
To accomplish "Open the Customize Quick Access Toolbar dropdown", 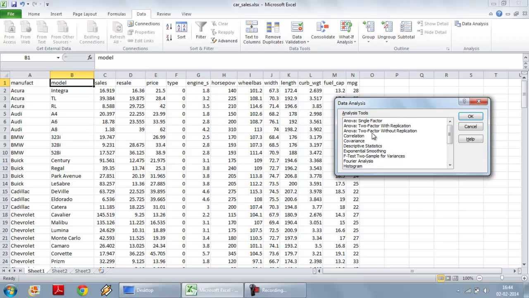I will tap(48, 4).
